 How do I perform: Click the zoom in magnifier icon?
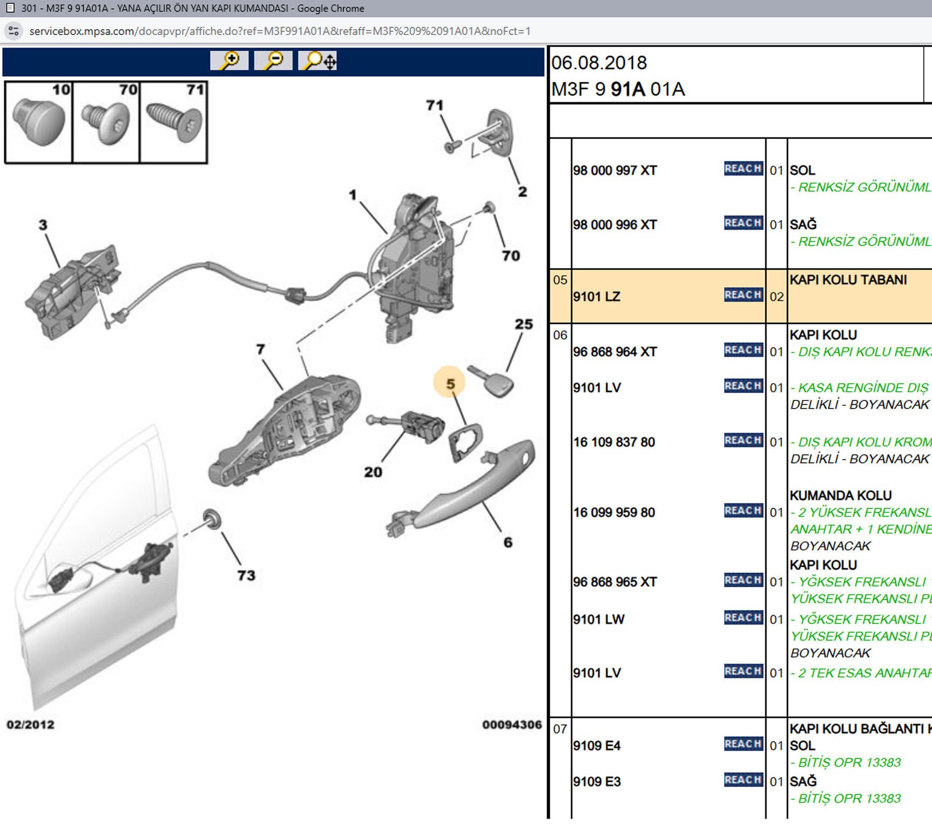tap(229, 60)
